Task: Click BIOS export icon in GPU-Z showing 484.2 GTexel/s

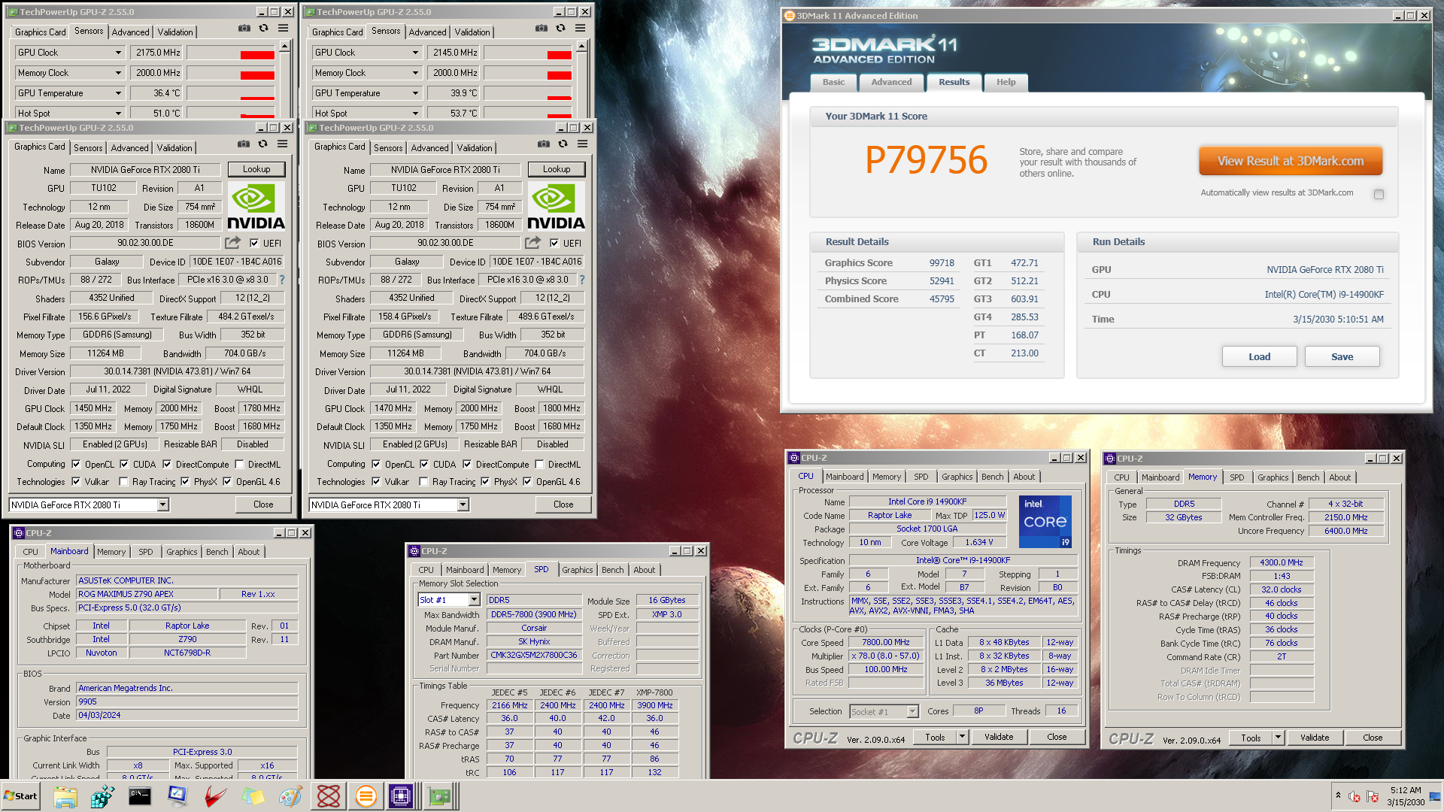Action: point(232,243)
